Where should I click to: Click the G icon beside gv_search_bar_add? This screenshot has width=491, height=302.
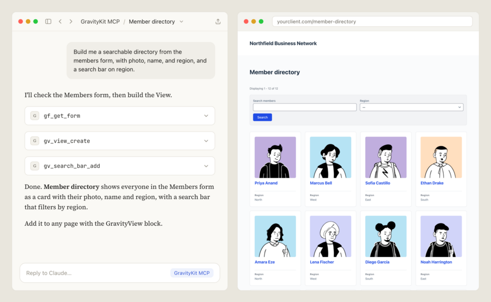pyautogui.click(x=35, y=166)
